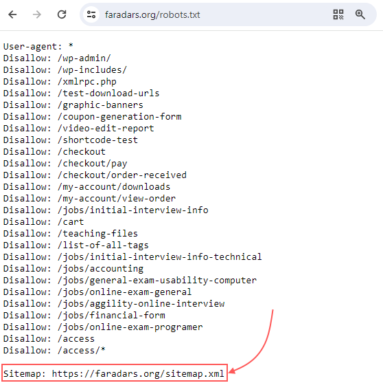Select the line 'Disallow: /list-of-all-tags'
This screenshot has height=383, width=383.
point(76,245)
